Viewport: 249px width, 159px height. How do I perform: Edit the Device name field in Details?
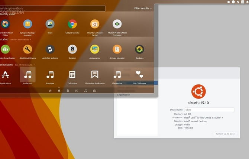pyautogui.click(x=209, y=110)
